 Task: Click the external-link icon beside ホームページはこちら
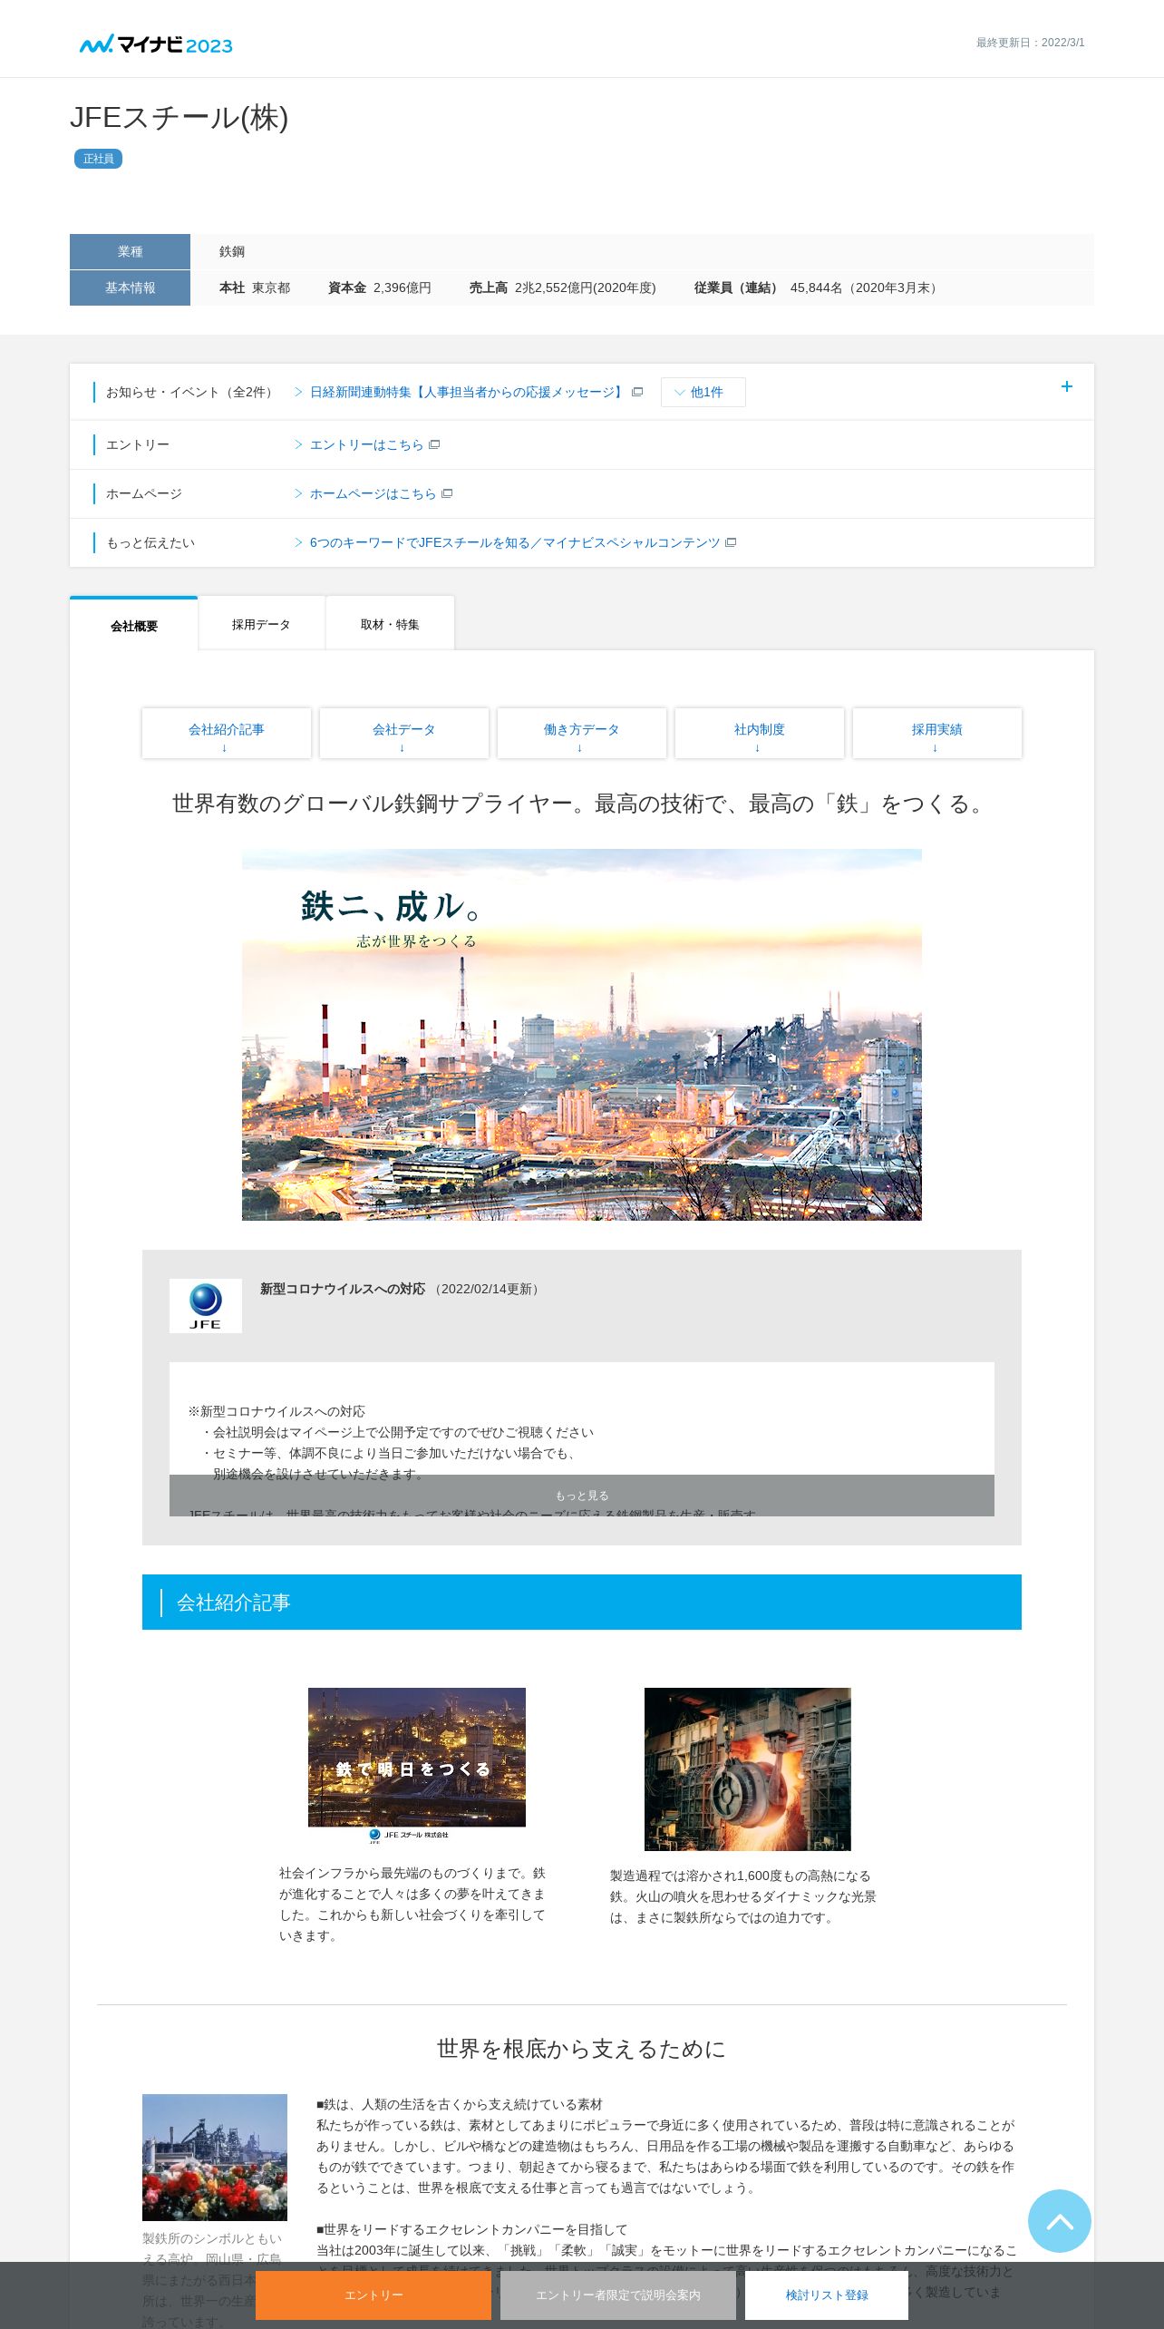[x=447, y=493]
